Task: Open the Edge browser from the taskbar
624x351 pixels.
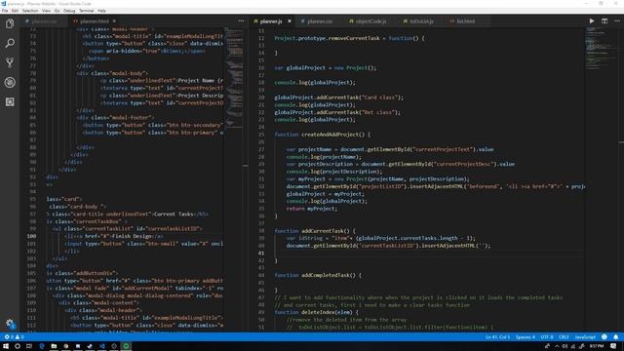Action: pyautogui.click(x=42, y=346)
